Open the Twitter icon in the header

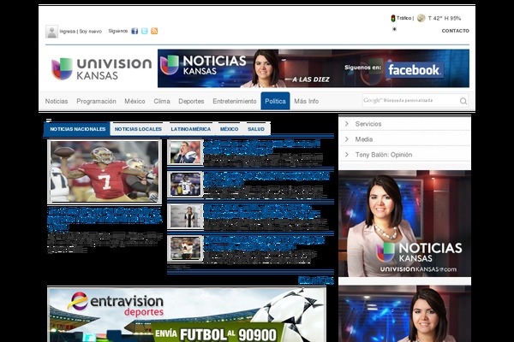point(144,31)
